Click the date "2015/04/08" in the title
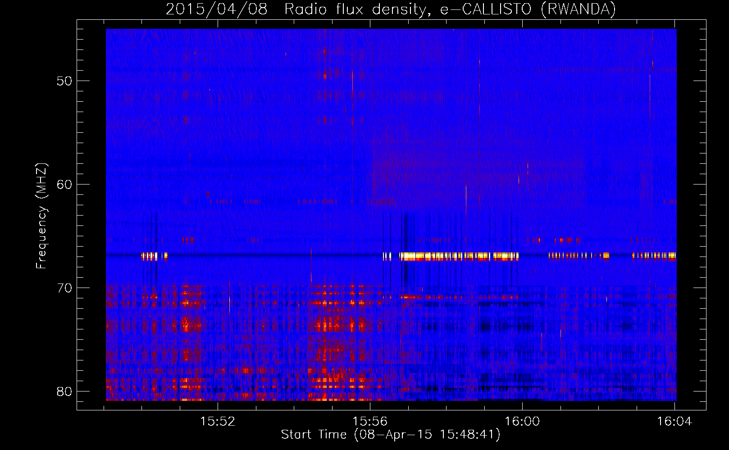 tap(216, 9)
